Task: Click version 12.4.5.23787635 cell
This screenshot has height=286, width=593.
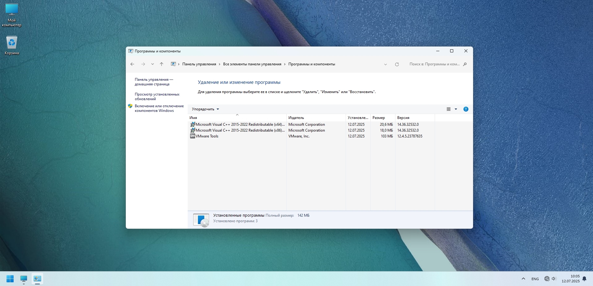Action: pos(410,136)
